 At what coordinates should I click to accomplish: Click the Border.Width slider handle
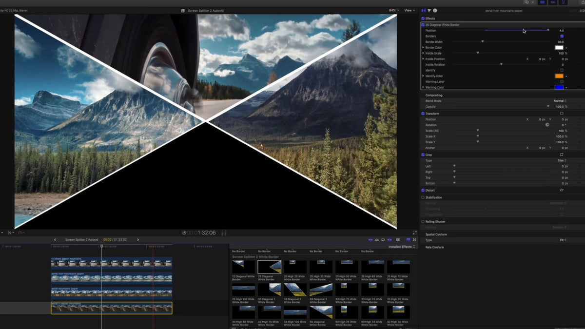(483, 42)
